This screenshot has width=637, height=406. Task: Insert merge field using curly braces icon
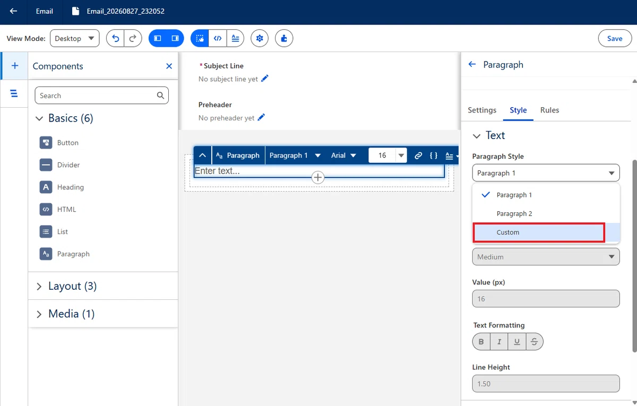point(434,156)
